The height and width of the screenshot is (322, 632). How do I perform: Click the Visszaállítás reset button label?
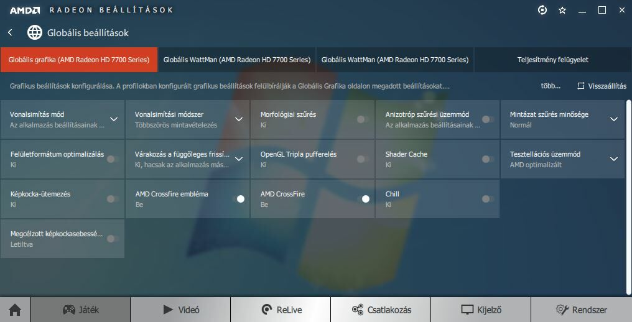click(607, 86)
